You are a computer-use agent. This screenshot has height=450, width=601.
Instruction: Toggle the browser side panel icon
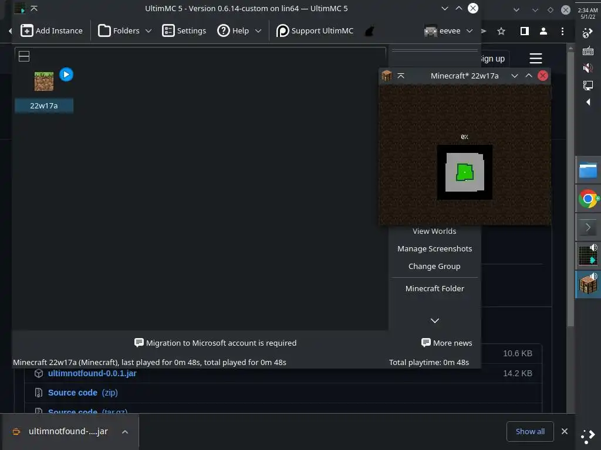click(x=524, y=31)
